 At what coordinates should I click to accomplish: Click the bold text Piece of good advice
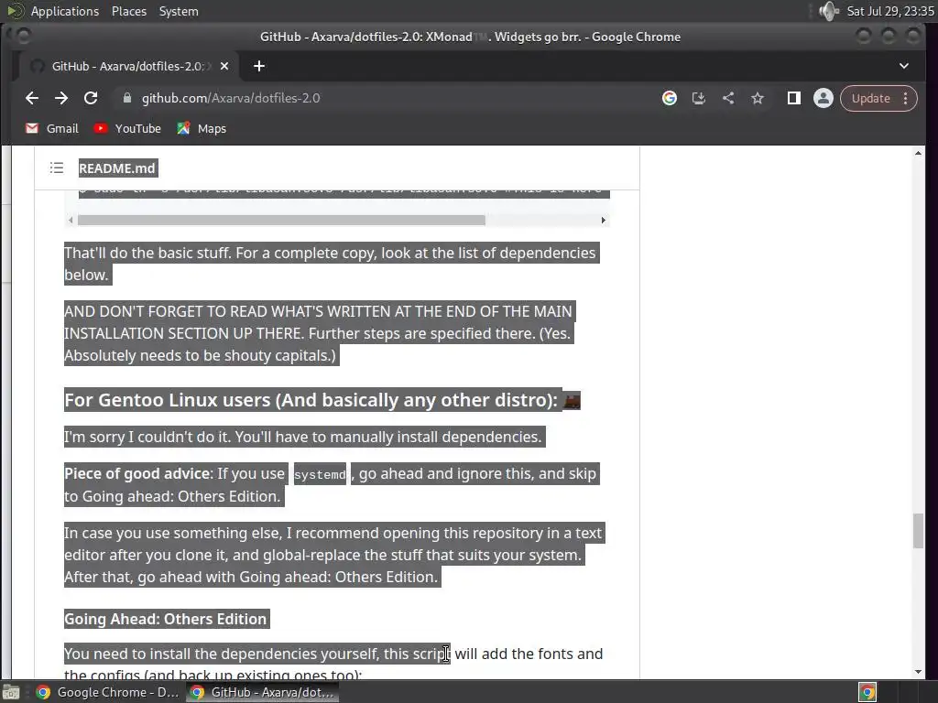tap(137, 473)
